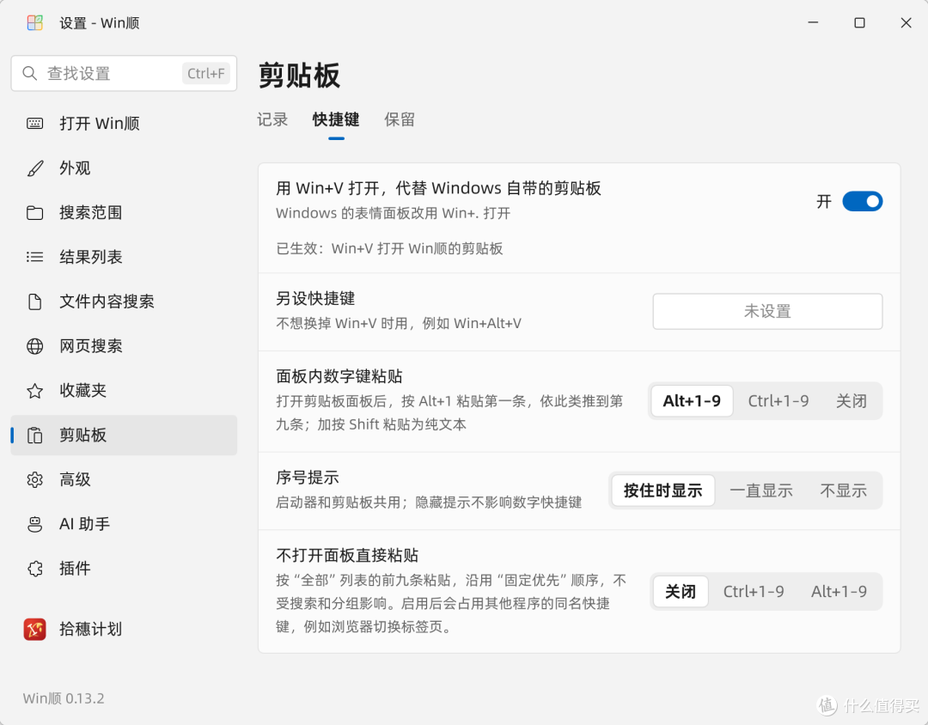
Task: Open the 拾穗计划 link
Action: click(x=124, y=629)
